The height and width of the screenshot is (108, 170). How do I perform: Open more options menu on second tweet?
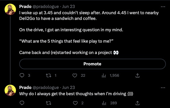click(x=163, y=88)
